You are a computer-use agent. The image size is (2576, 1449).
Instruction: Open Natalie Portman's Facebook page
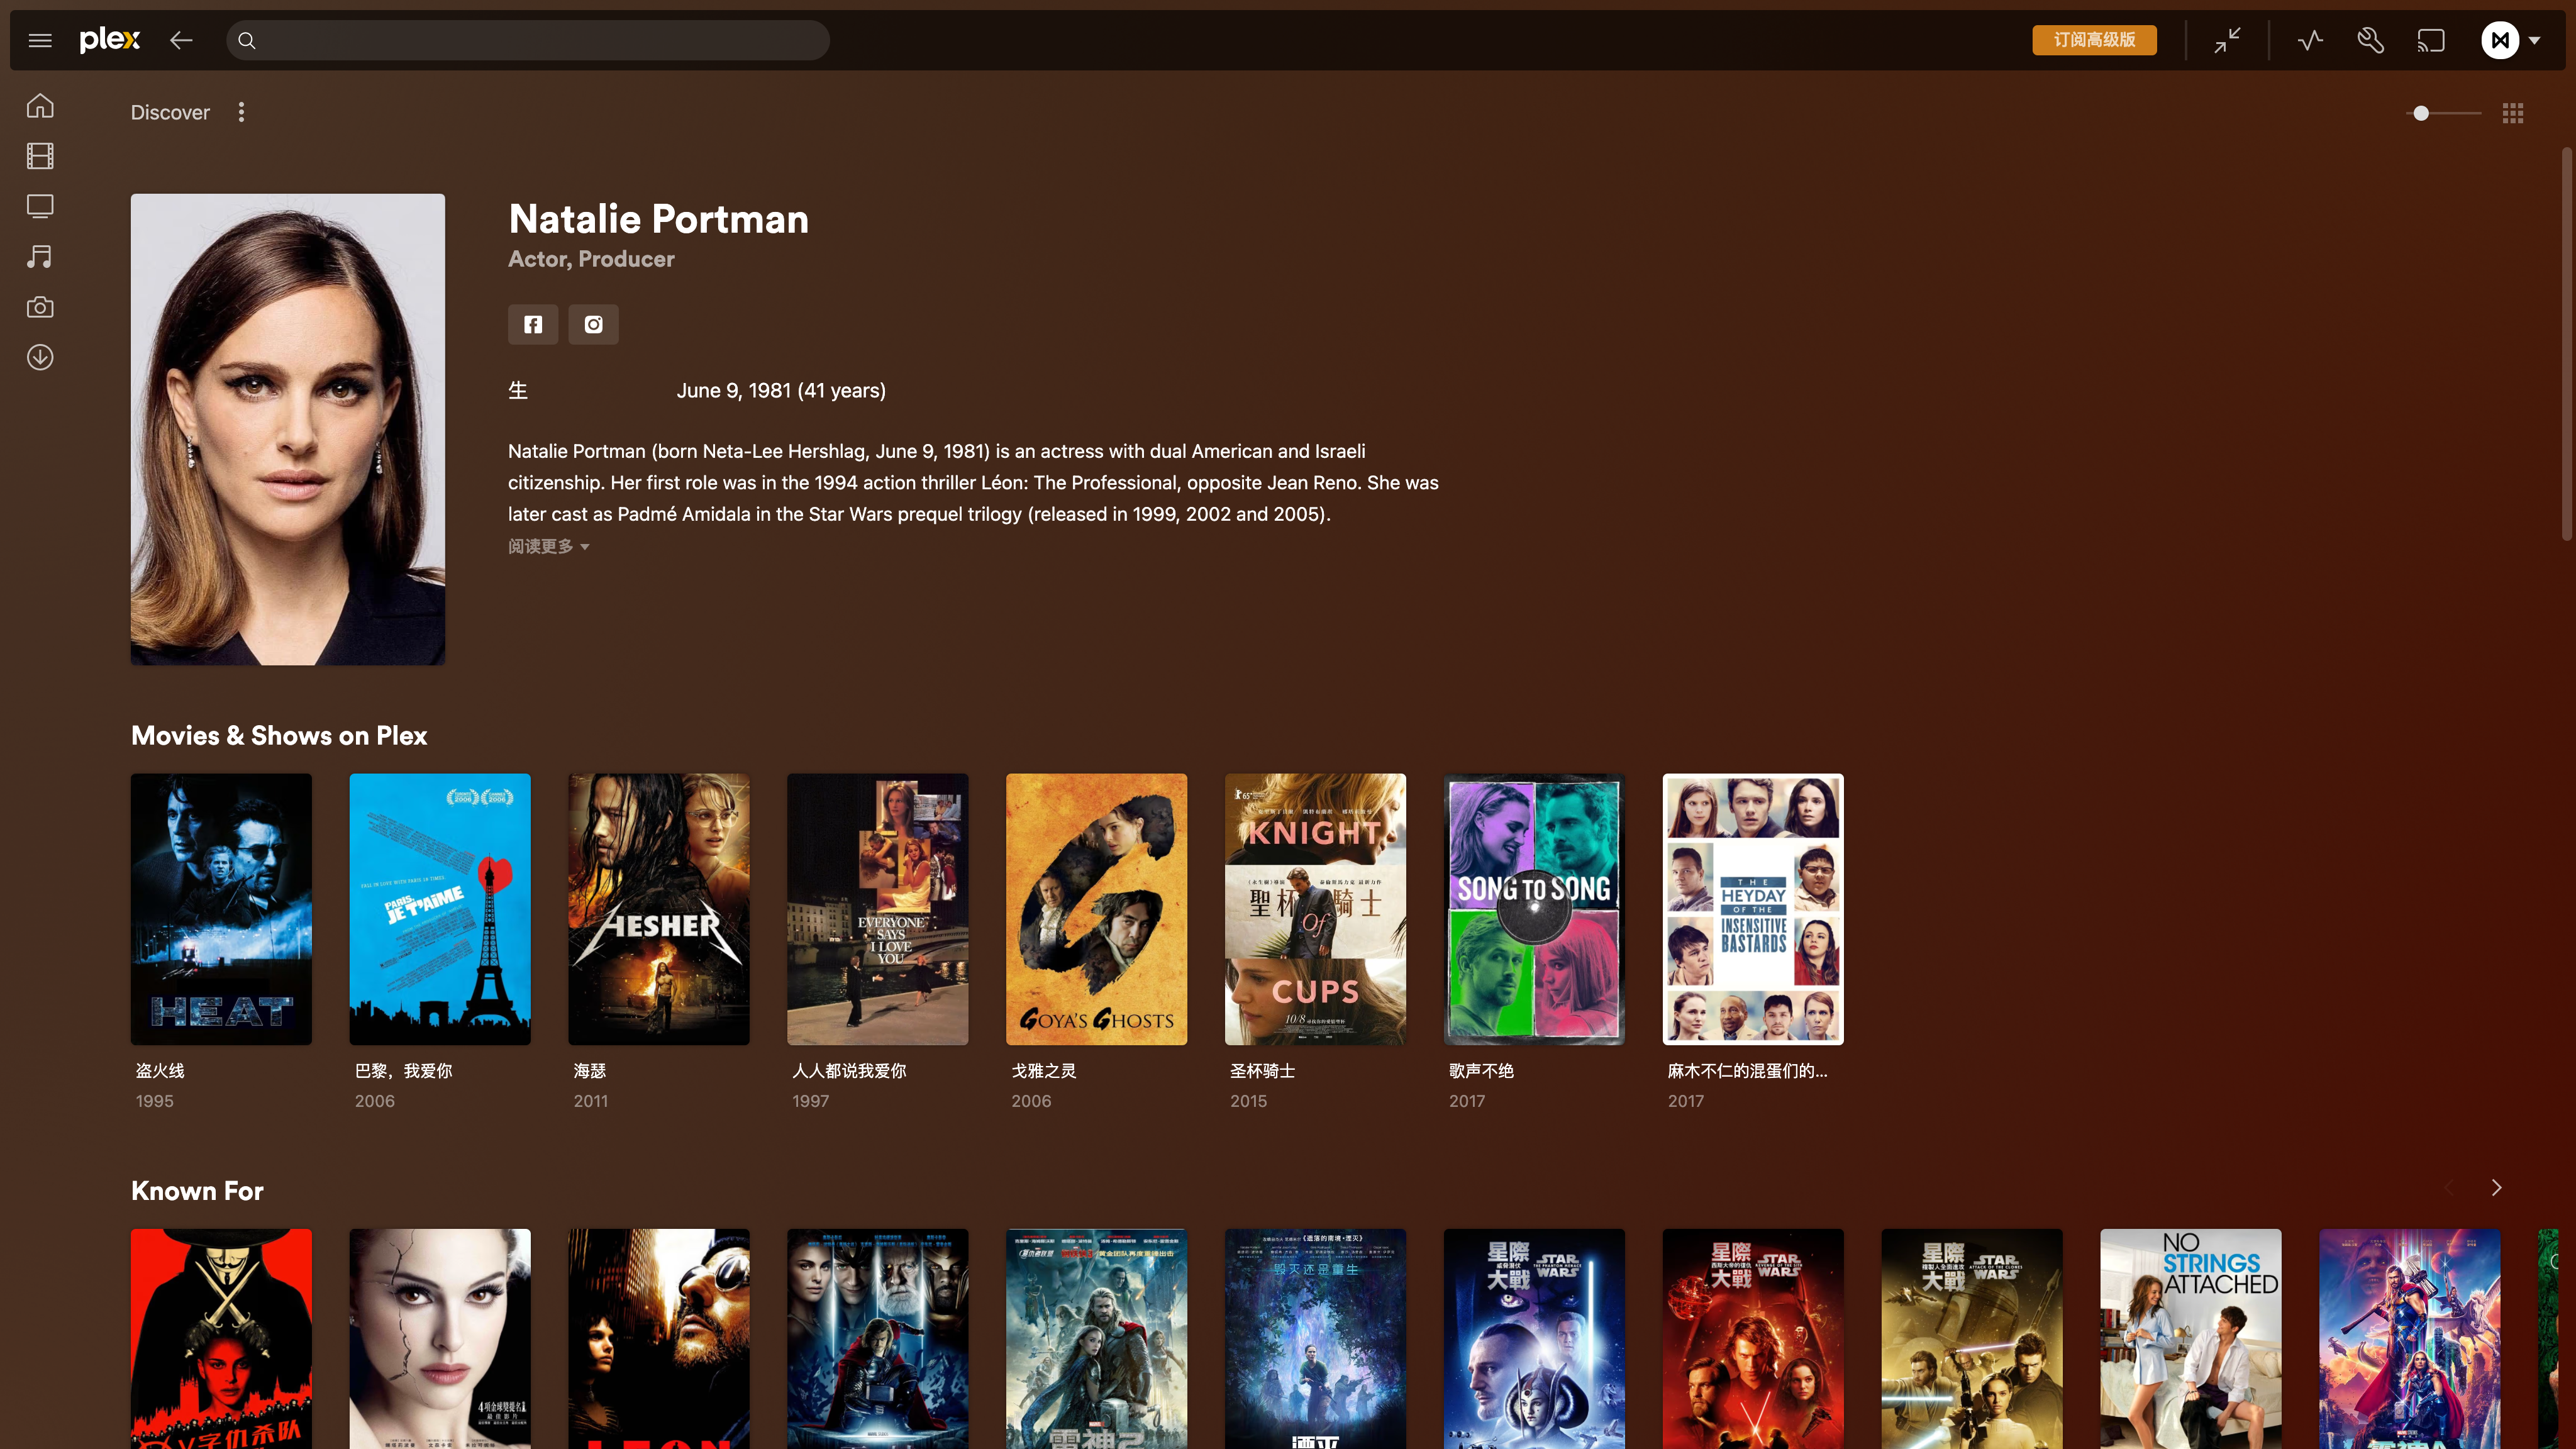(x=533, y=324)
